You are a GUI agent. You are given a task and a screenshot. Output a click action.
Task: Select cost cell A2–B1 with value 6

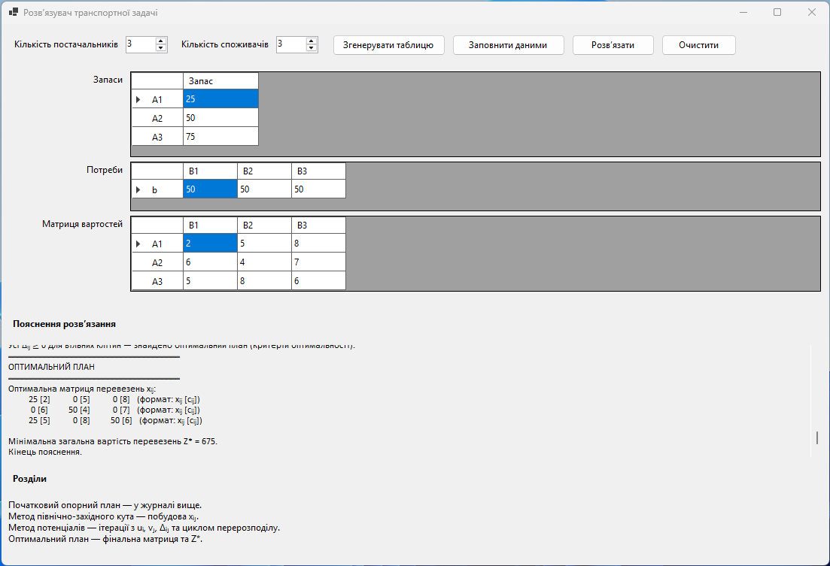(x=210, y=262)
